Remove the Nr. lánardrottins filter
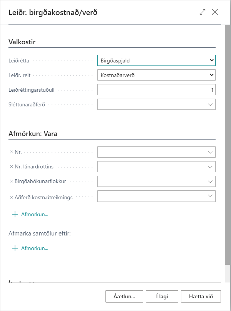 12,167
